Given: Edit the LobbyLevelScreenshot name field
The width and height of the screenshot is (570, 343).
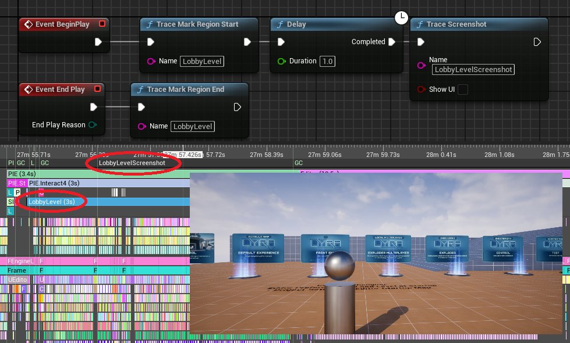Looking at the screenshot, I should [473, 70].
